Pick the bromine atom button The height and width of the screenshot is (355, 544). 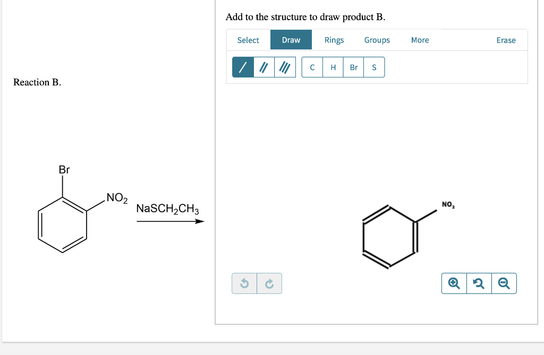(353, 67)
